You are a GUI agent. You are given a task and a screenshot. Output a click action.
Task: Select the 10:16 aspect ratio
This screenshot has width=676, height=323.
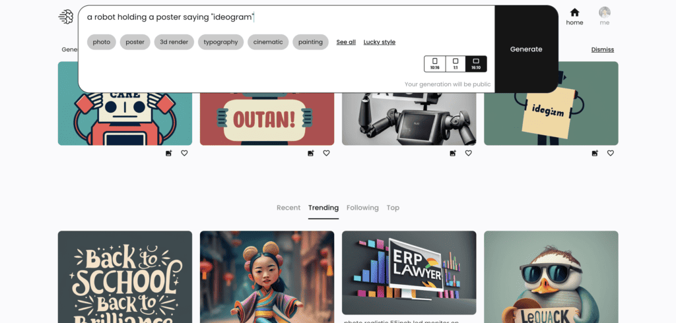click(434, 64)
